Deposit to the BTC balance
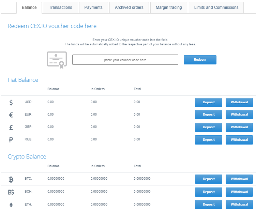 (x=209, y=179)
